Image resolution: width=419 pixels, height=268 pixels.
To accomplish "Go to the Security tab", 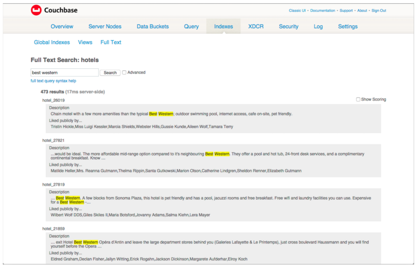I will pos(289,26).
